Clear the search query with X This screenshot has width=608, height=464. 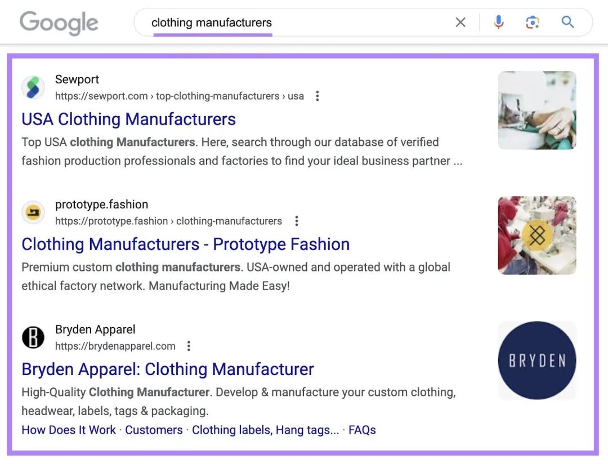pos(461,23)
